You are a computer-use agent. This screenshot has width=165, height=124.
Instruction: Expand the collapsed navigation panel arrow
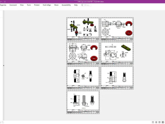3,65
